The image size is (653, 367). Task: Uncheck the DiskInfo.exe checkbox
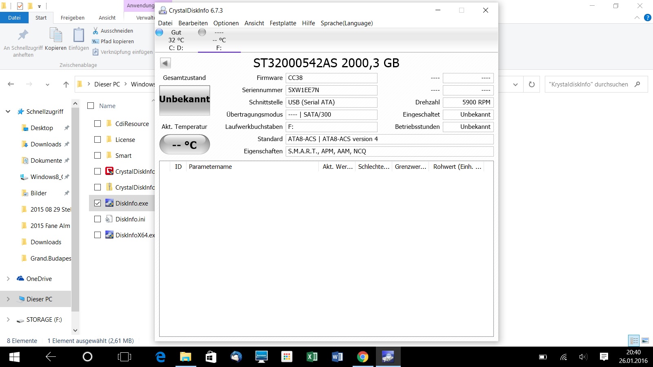coord(98,203)
